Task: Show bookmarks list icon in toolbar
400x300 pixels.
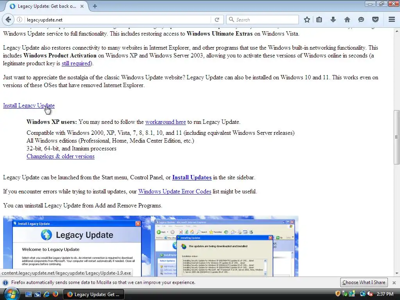Action: (x=319, y=20)
